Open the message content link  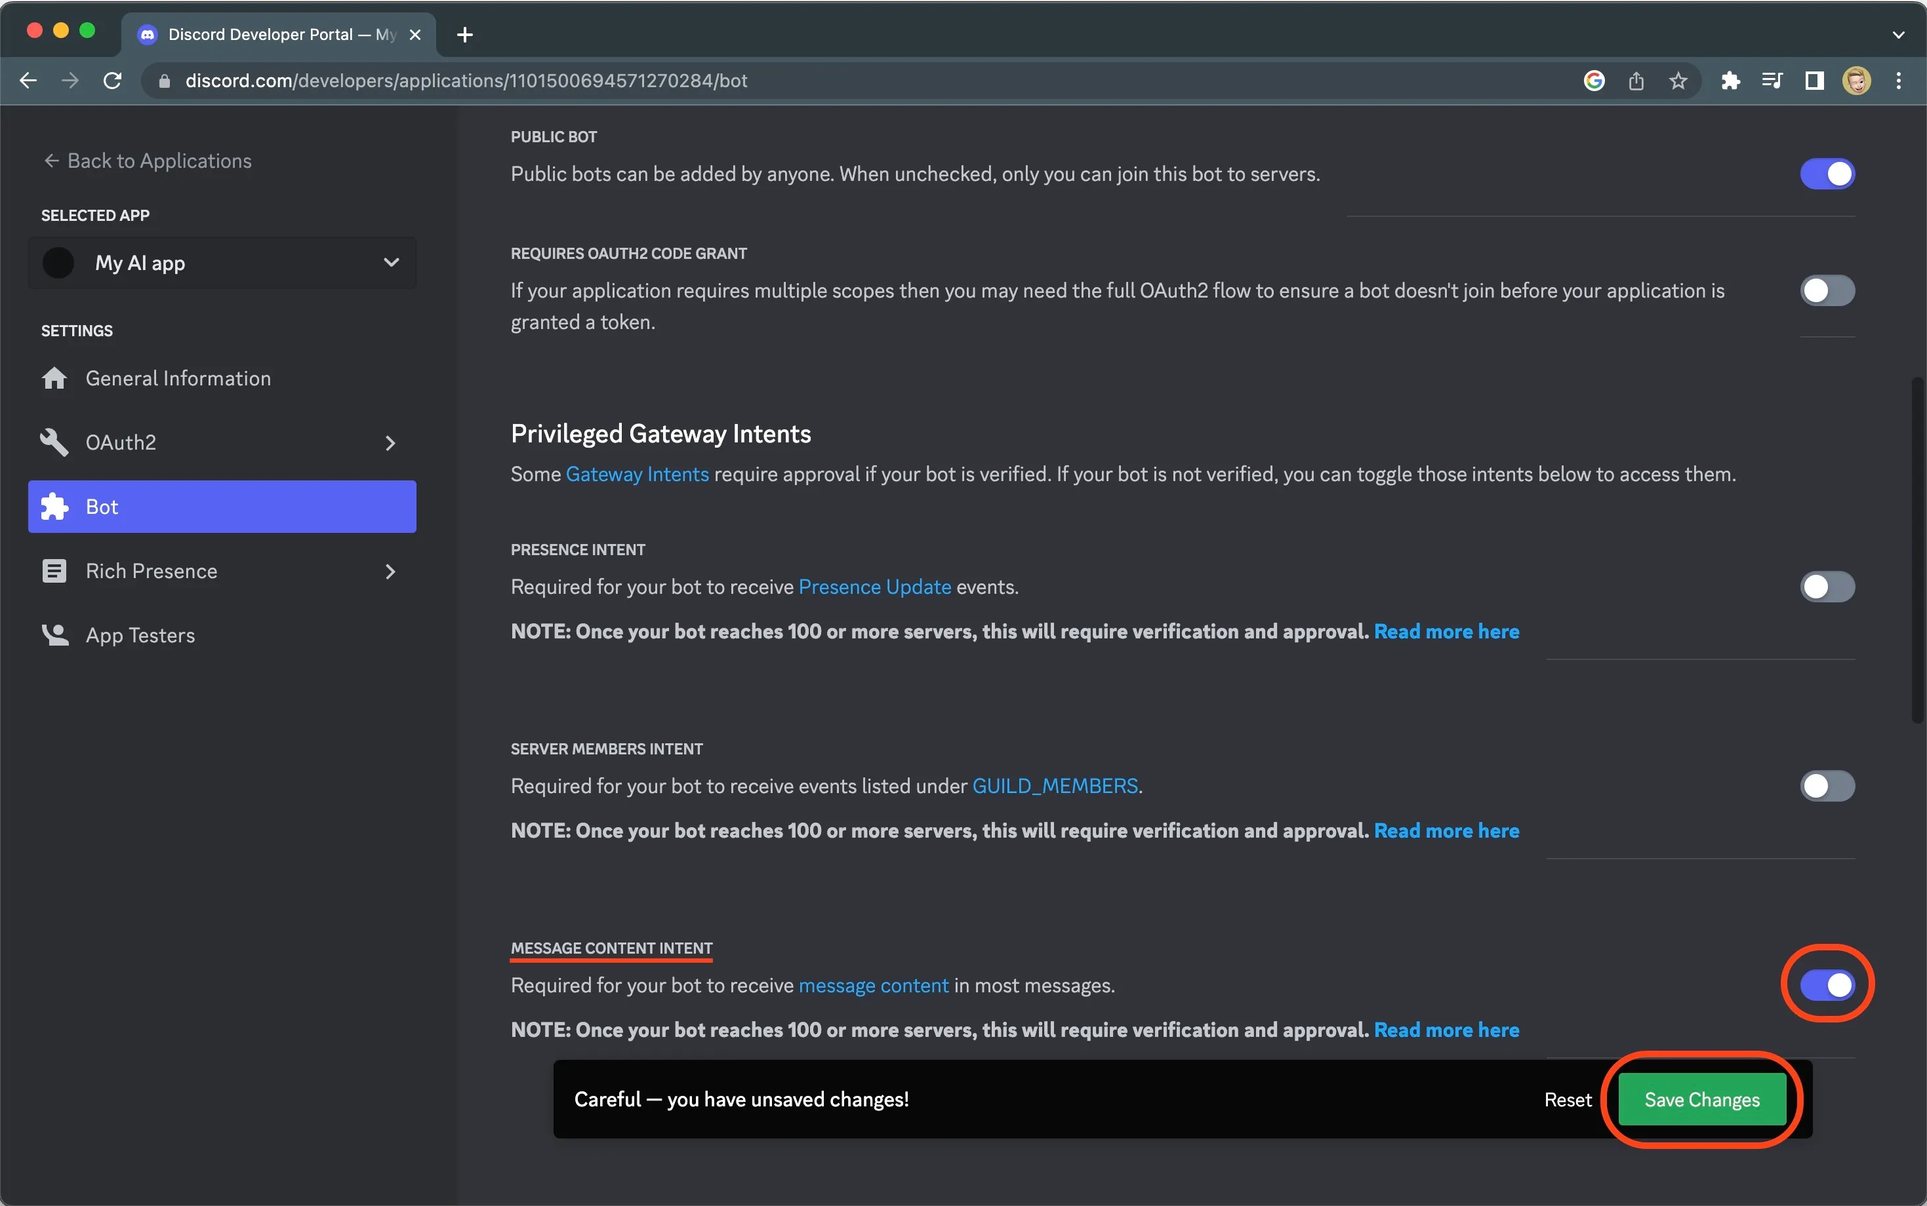pos(874,986)
